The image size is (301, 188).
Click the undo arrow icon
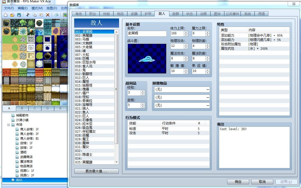[x=57, y=15]
